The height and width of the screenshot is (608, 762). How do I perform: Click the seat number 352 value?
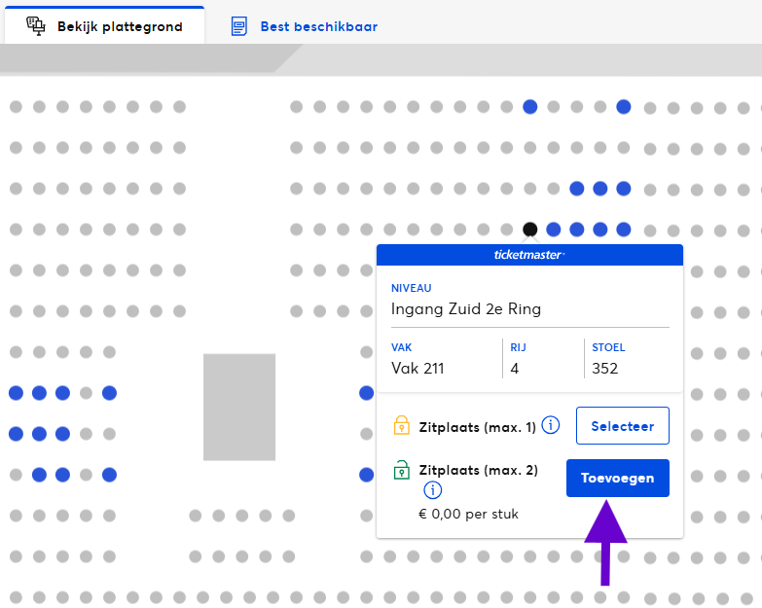click(605, 368)
